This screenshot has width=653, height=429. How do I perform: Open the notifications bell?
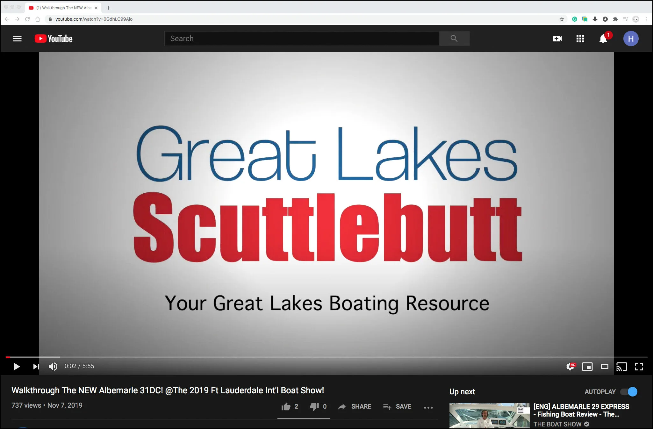pos(603,39)
